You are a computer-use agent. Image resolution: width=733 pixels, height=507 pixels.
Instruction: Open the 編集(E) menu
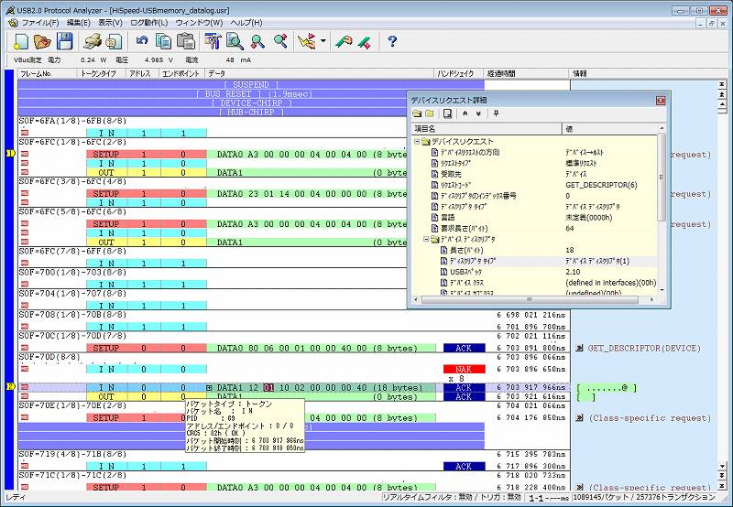[x=79, y=22]
